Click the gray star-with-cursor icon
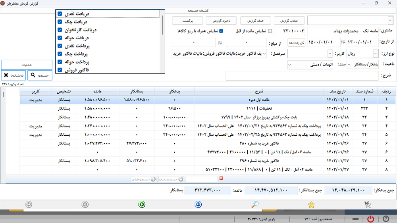 368,204
